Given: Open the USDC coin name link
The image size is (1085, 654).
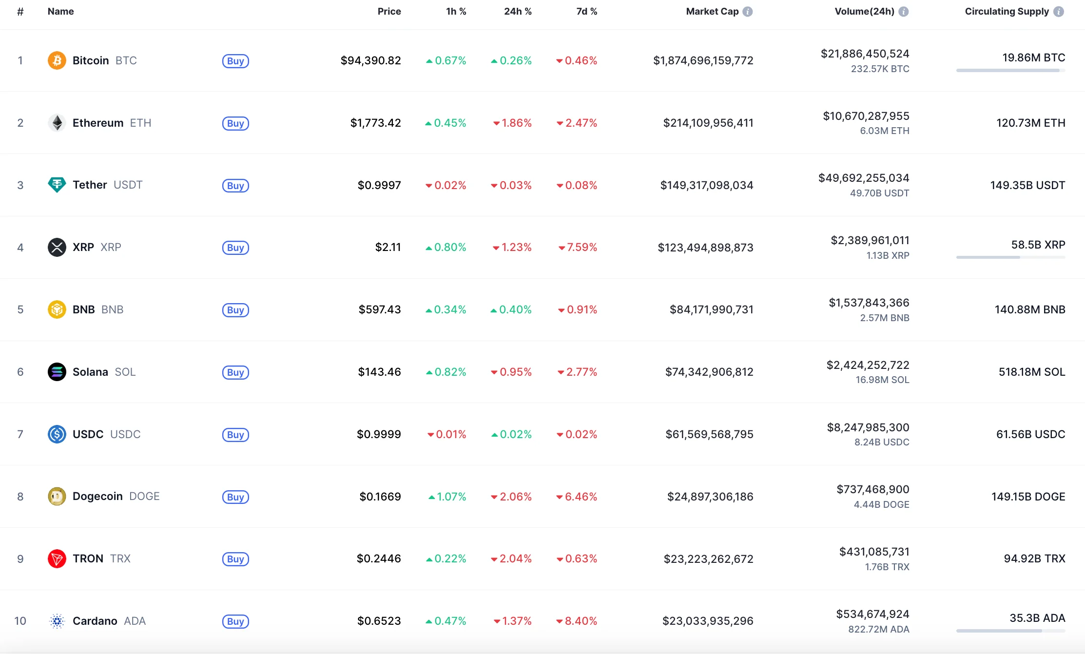Looking at the screenshot, I should (88, 434).
